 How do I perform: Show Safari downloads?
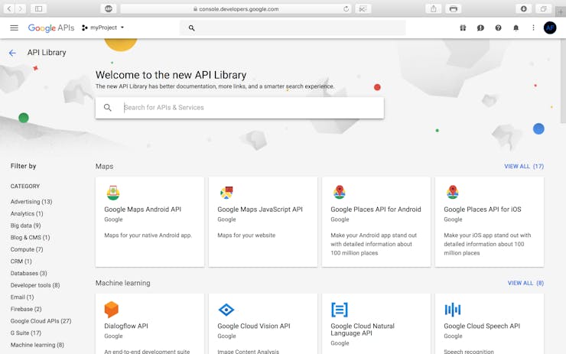(523, 8)
